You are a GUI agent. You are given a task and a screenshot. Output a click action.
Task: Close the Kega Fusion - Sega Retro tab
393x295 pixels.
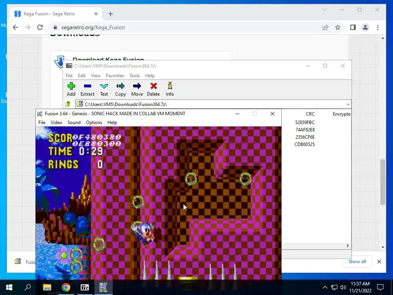coord(96,14)
